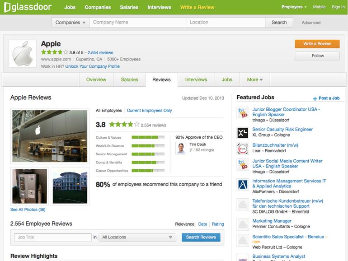Select the Reviews tab

click(161, 79)
